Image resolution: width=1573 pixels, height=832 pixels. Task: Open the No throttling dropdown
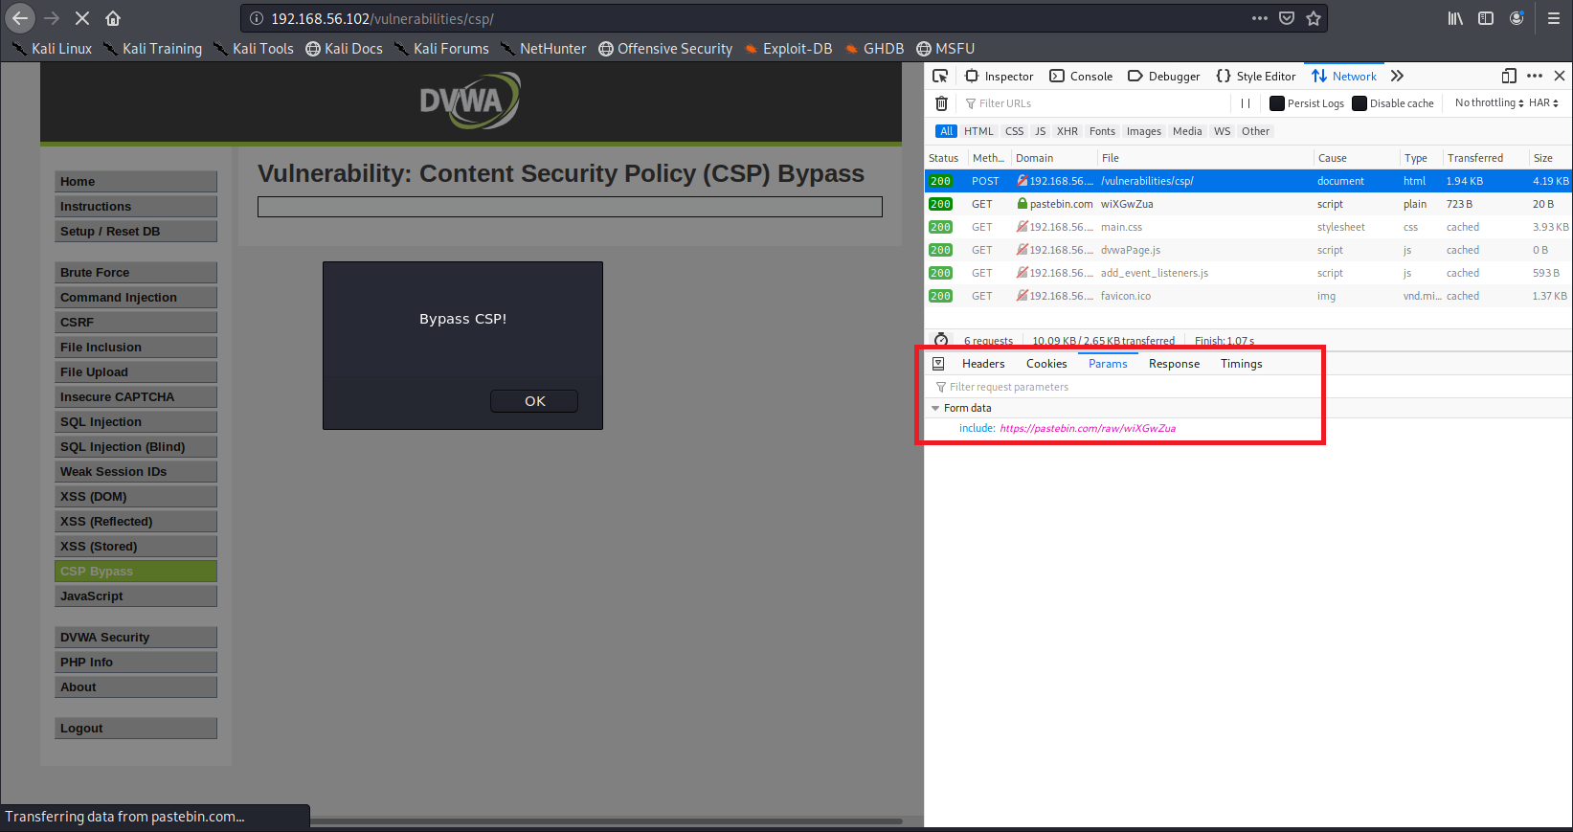click(x=1489, y=103)
